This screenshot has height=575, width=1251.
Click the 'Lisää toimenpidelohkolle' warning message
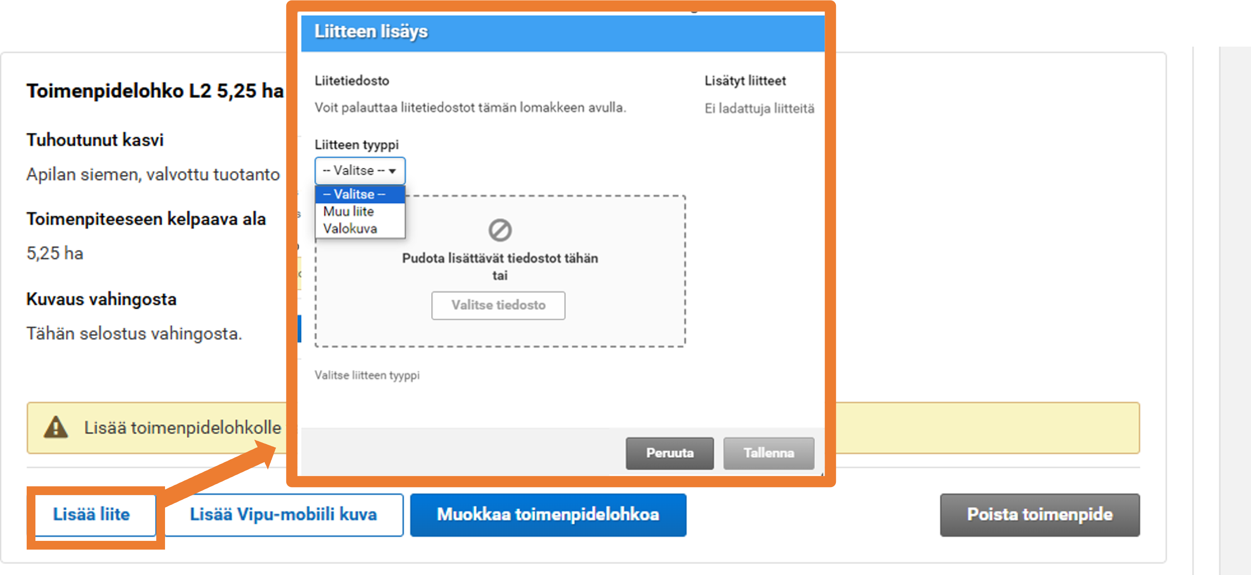[x=183, y=428]
